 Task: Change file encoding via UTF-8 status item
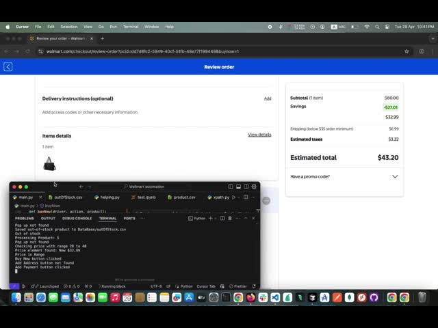[x=156, y=286]
